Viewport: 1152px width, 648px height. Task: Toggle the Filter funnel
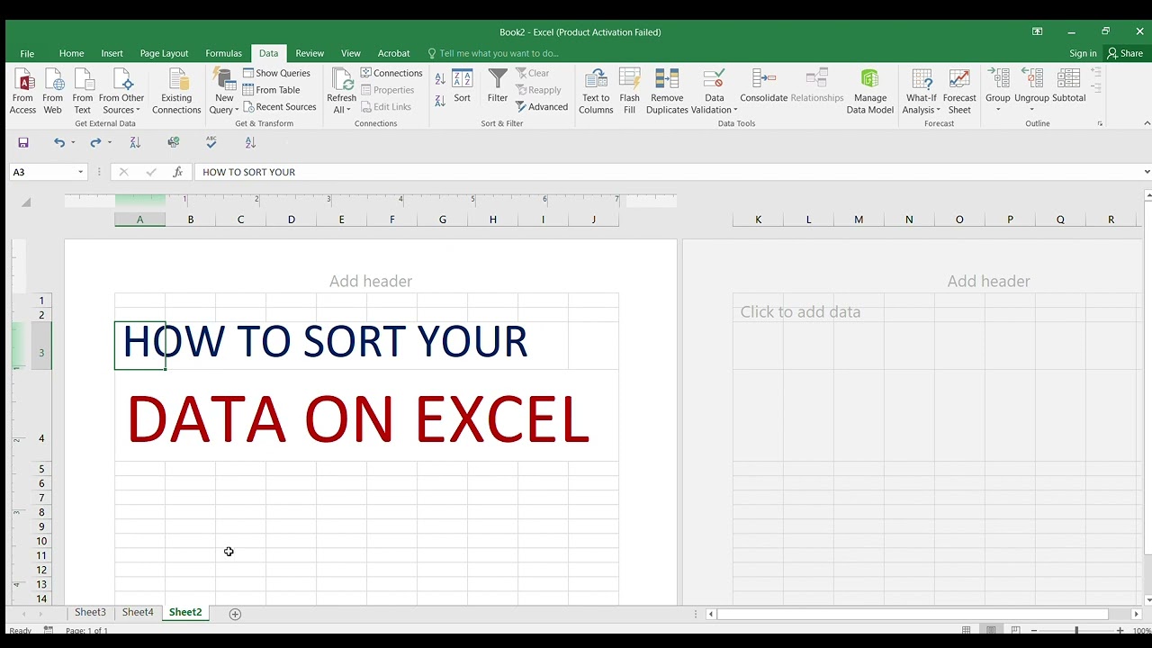(x=498, y=86)
